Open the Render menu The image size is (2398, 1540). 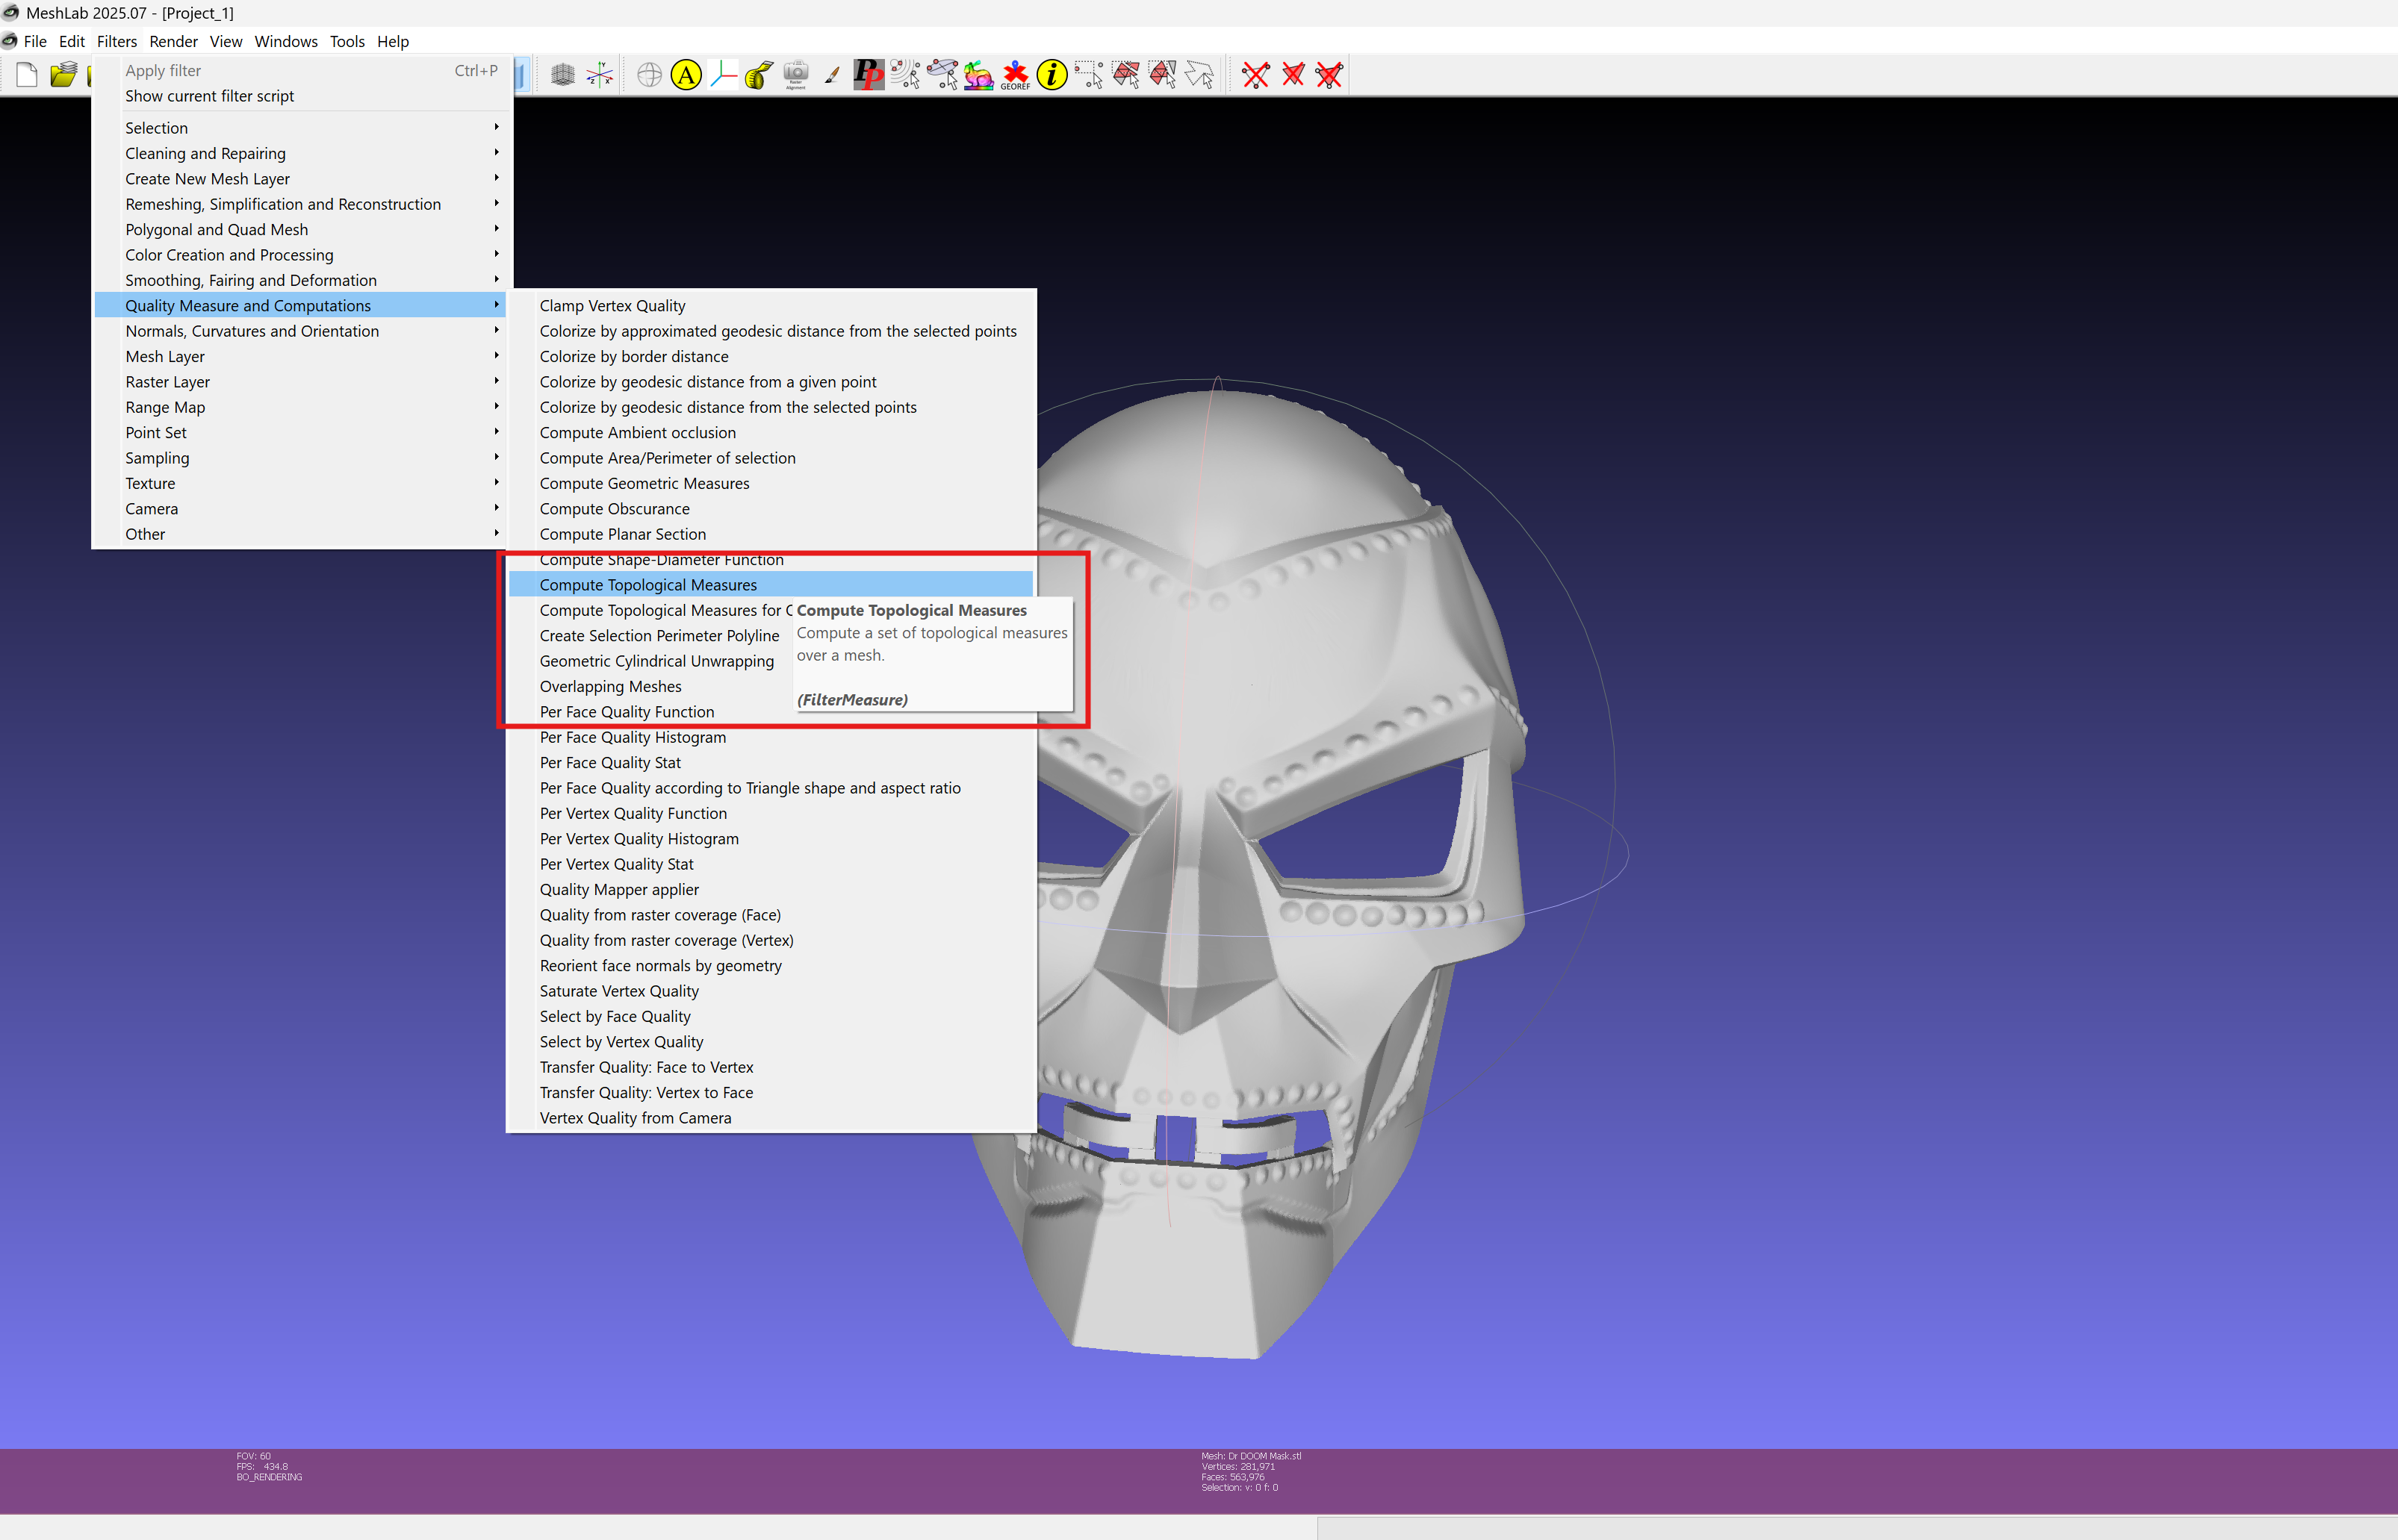tap(173, 41)
